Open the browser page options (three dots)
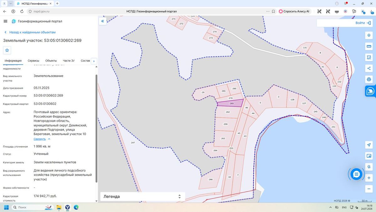 pyautogui.click(x=267, y=11)
